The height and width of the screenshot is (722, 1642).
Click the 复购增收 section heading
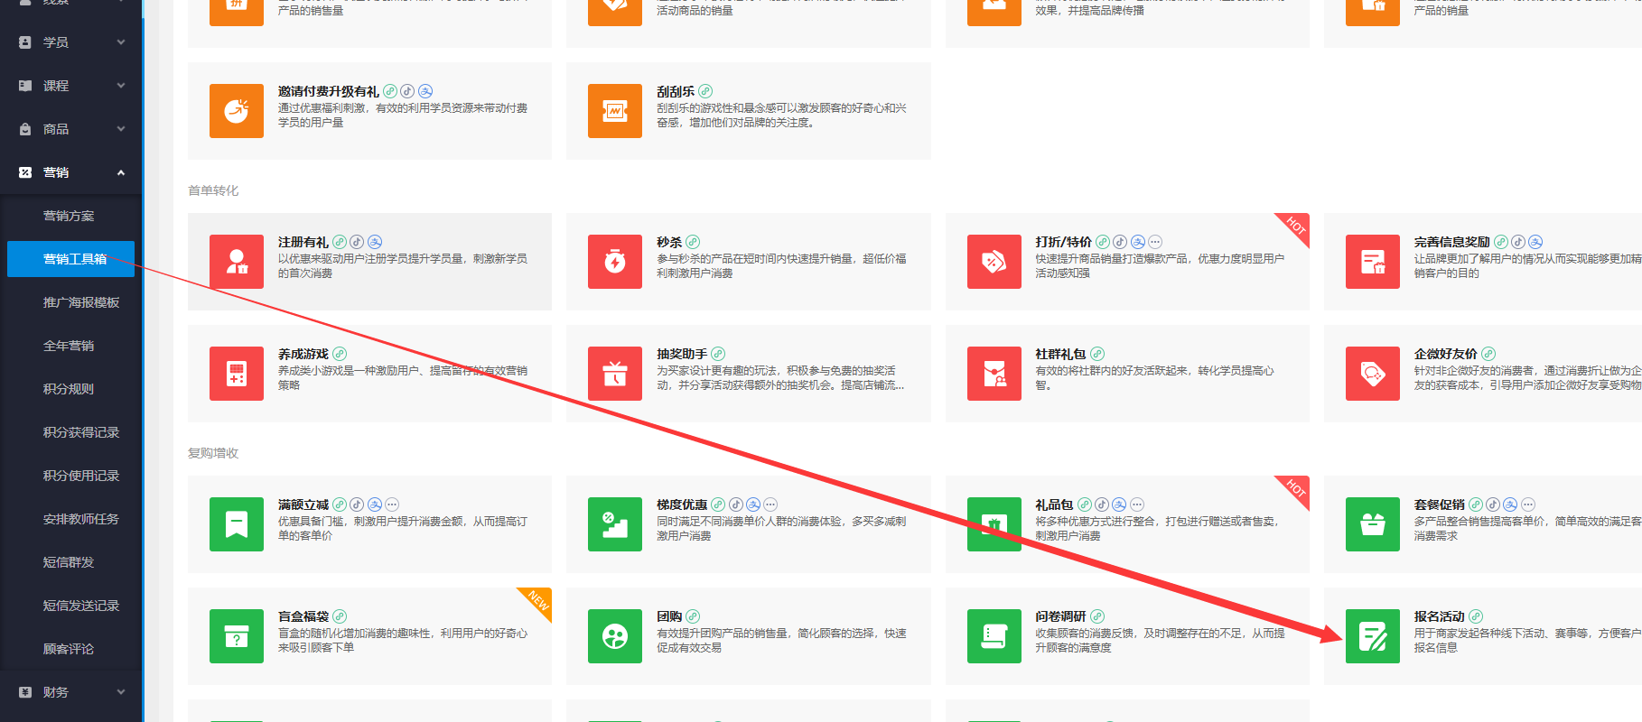tap(213, 453)
